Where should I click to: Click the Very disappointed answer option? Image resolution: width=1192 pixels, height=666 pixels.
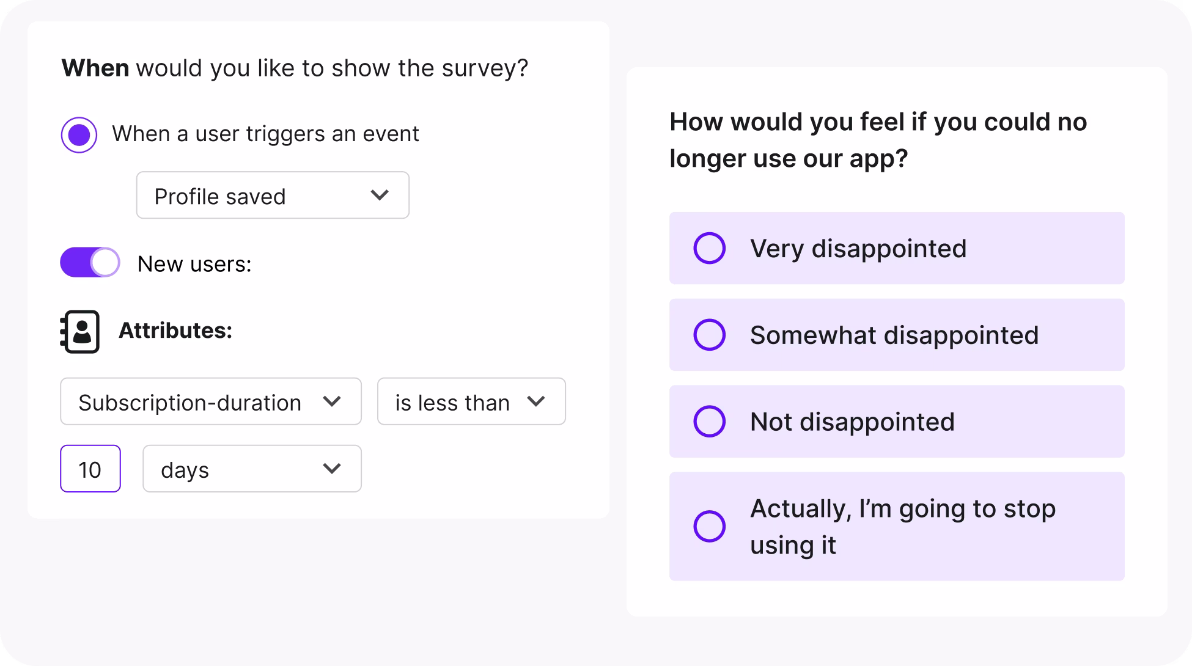pos(896,248)
